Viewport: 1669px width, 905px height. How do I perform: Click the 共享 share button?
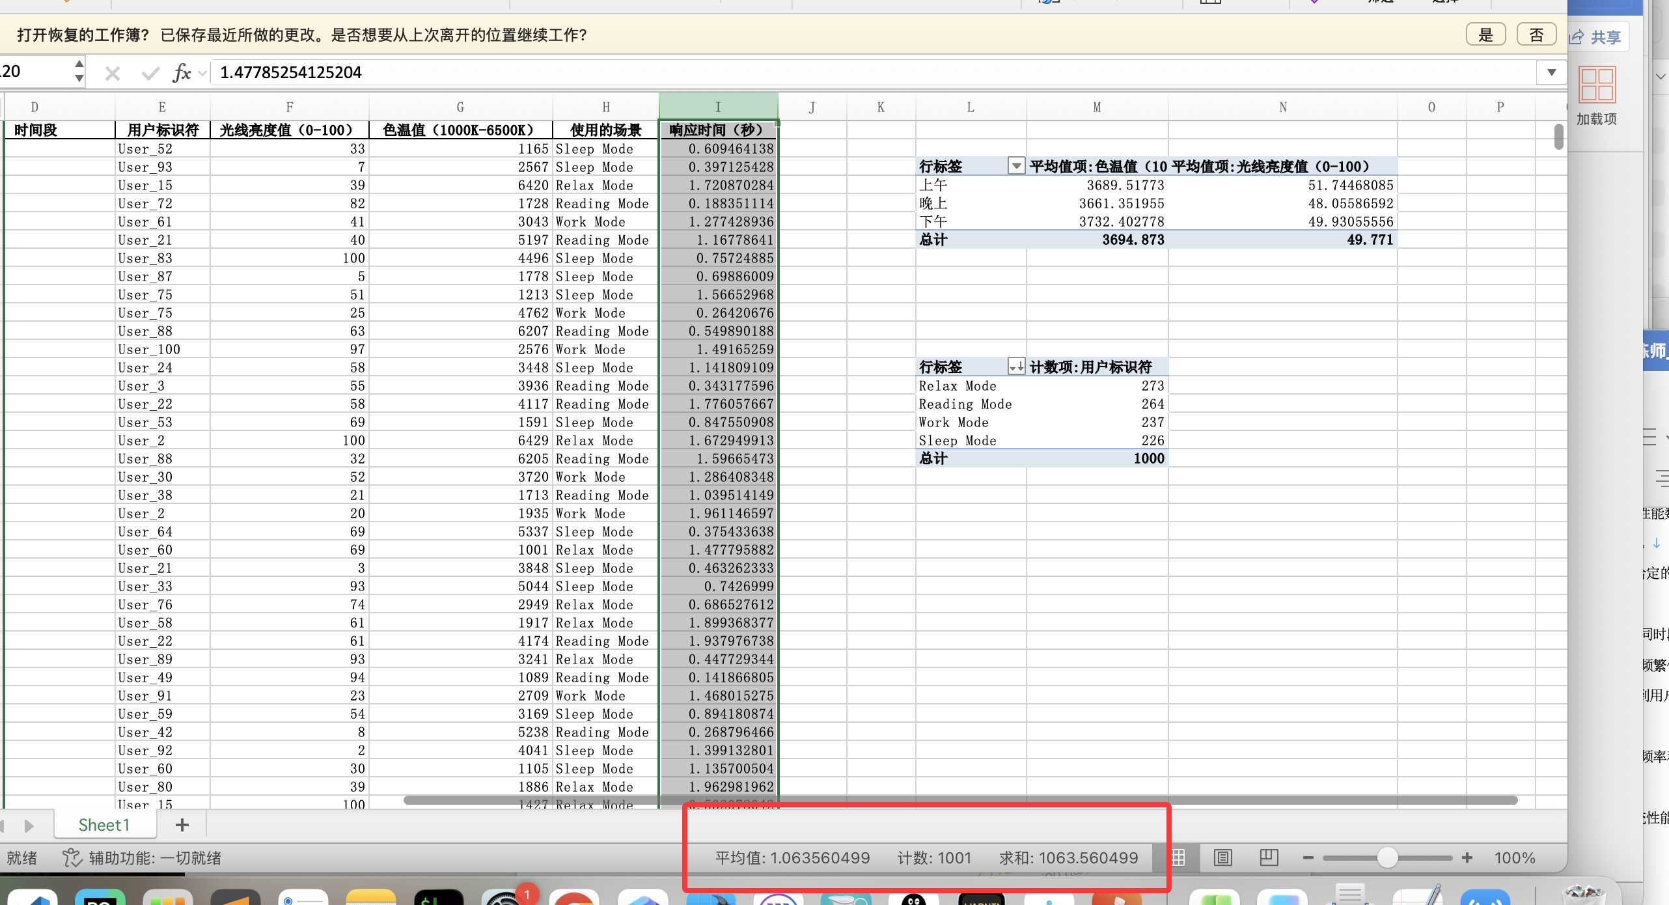(1598, 37)
